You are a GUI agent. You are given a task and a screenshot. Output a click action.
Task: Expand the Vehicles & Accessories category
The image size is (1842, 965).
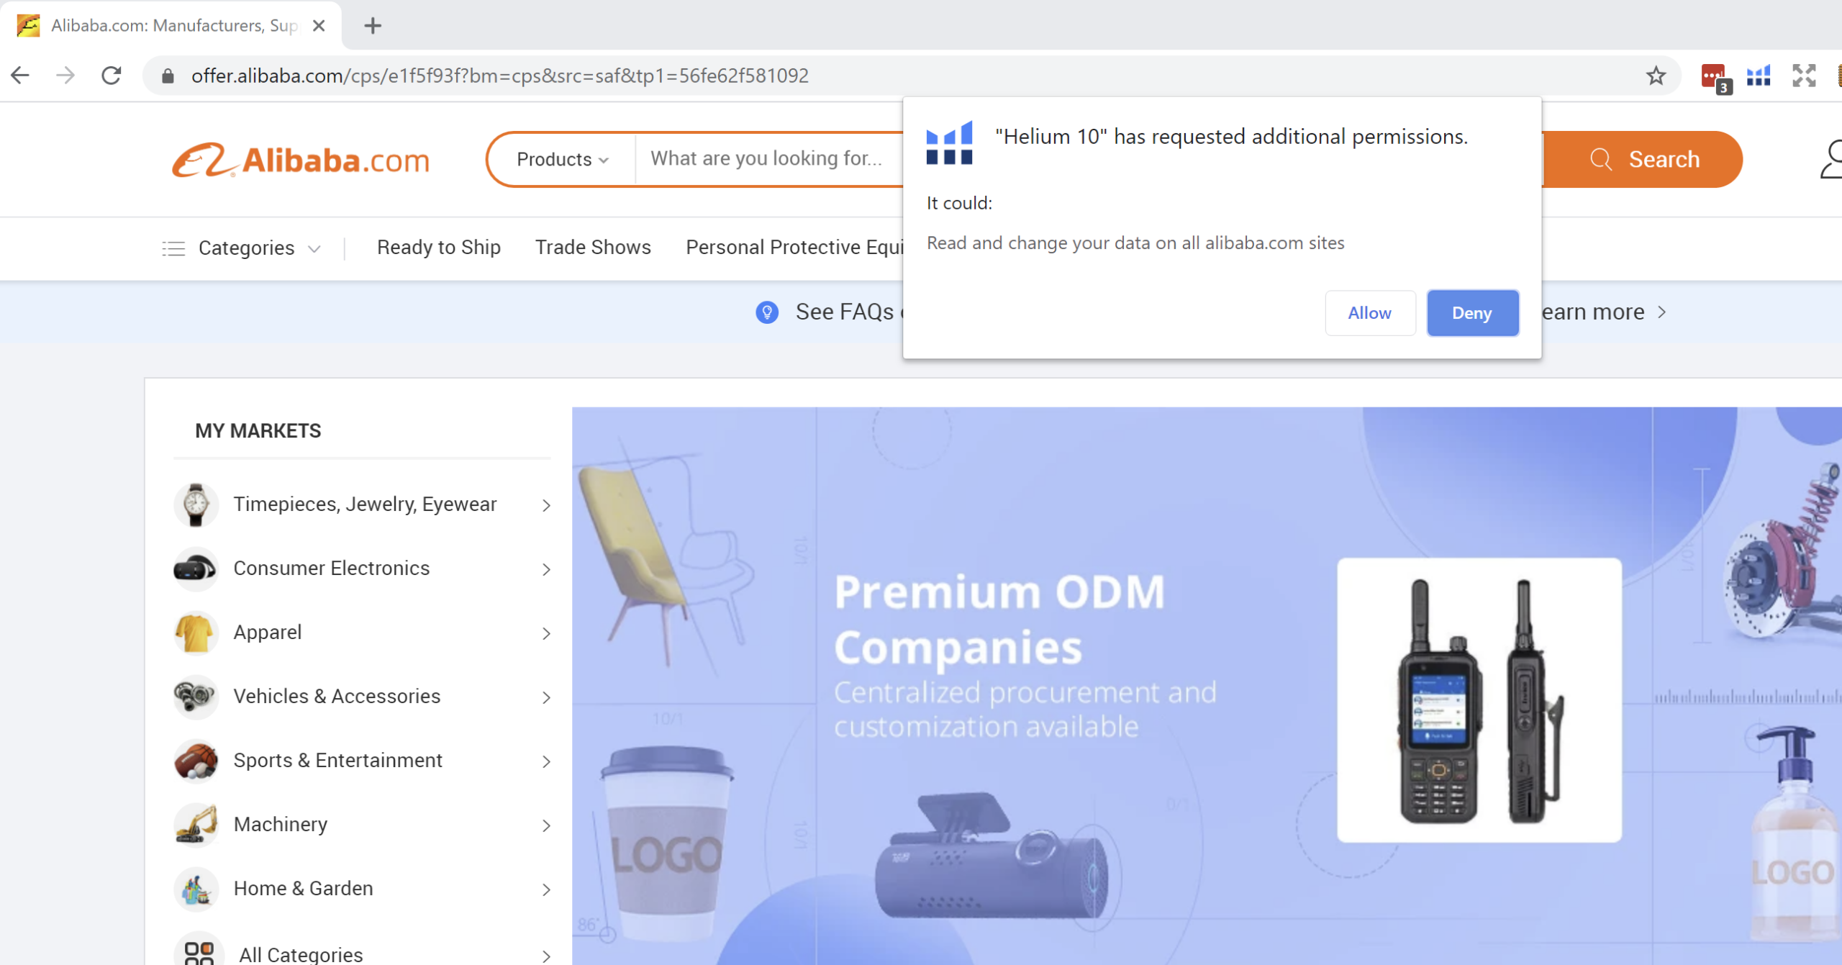[337, 696]
